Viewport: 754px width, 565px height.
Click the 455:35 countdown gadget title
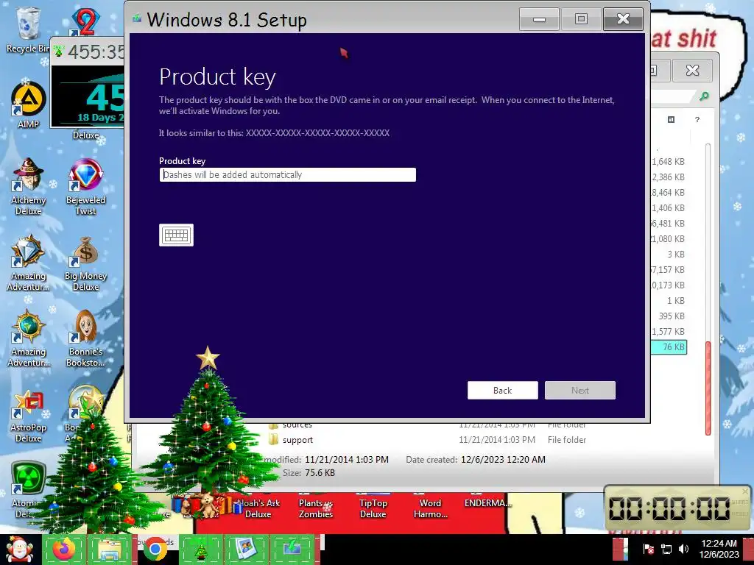coord(95,51)
